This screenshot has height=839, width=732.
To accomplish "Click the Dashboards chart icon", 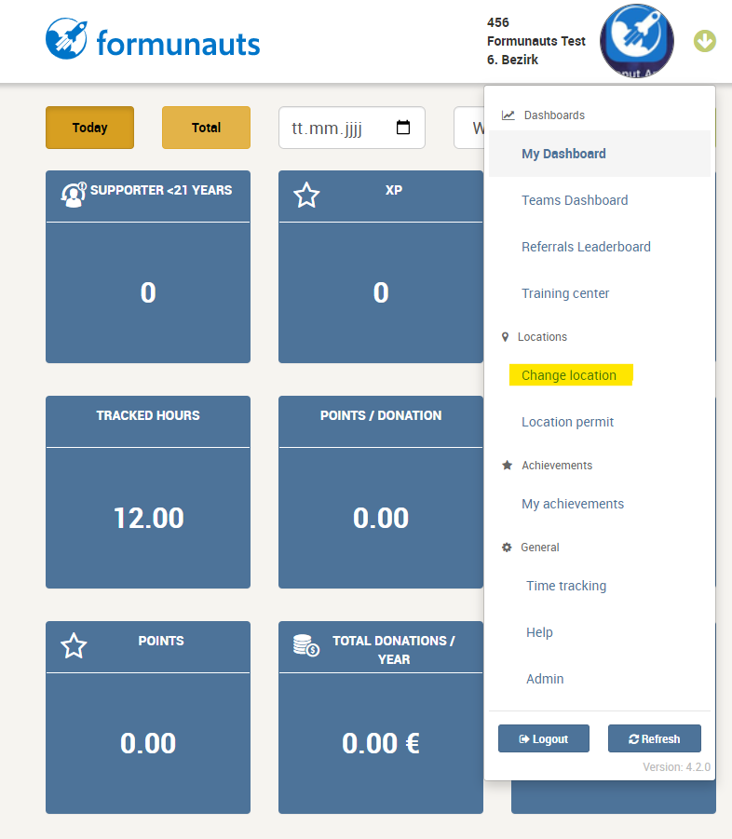I will pyautogui.click(x=508, y=115).
